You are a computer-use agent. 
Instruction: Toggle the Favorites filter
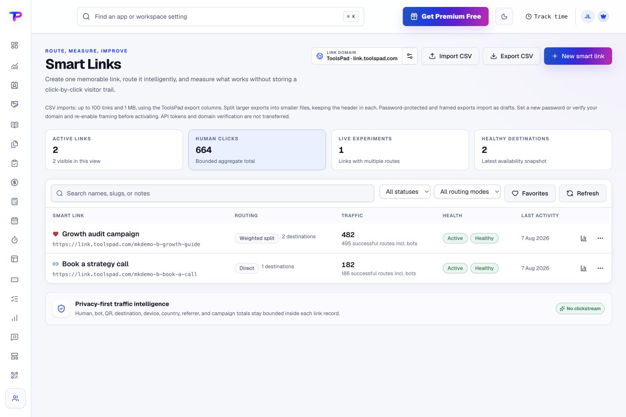coord(529,193)
